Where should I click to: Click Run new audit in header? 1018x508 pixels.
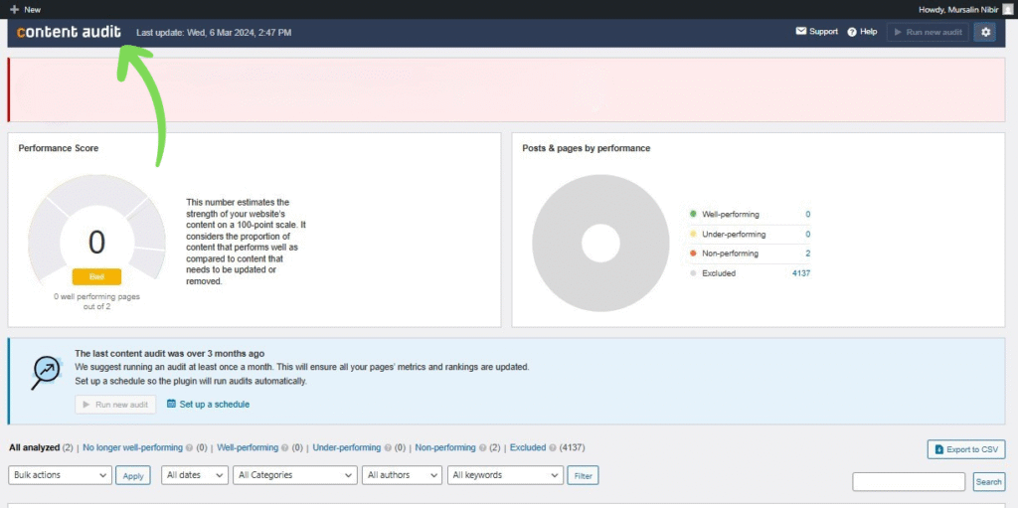928,32
